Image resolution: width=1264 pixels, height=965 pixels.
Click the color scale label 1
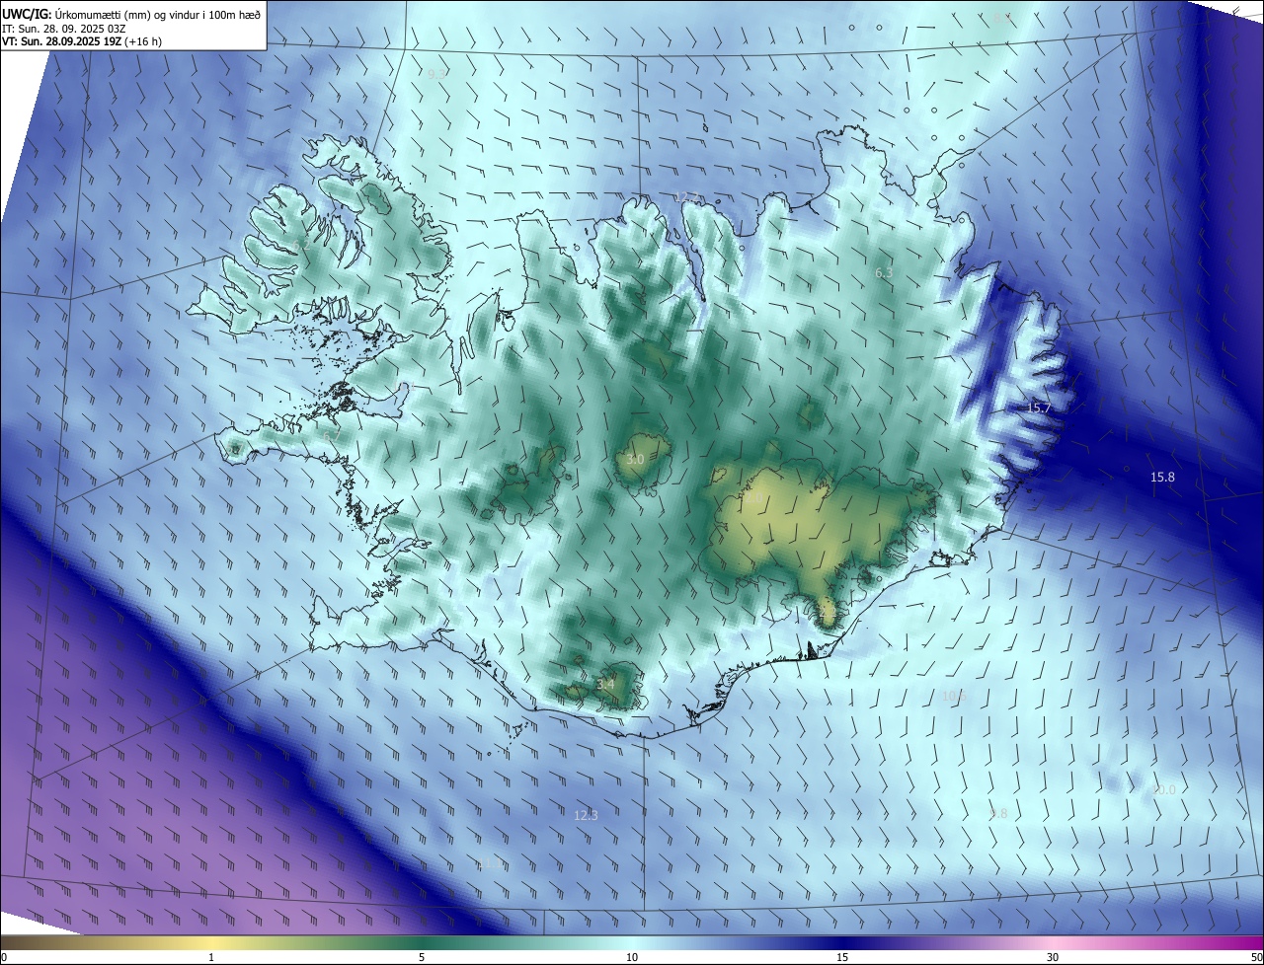click(211, 957)
